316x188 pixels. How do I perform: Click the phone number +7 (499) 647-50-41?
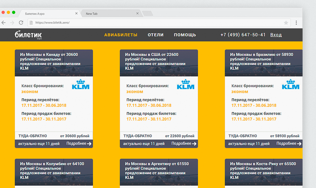point(243,35)
